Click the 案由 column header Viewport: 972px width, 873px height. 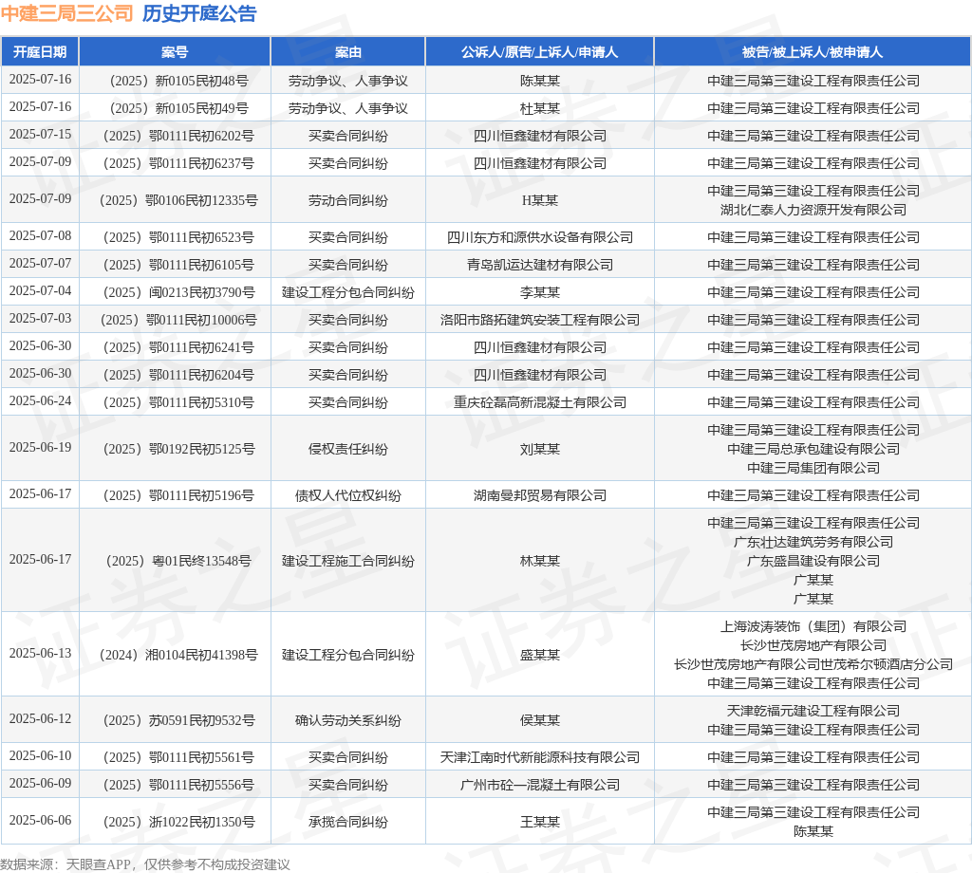[347, 52]
